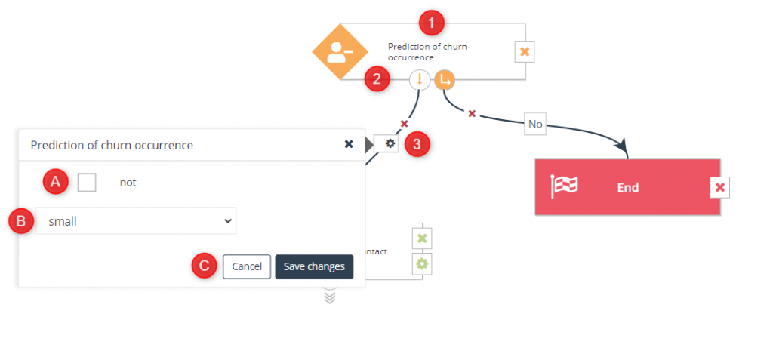This screenshot has height=357, width=773.
Task: Click the orange corner-arrow No output connector
Action: tap(444, 80)
